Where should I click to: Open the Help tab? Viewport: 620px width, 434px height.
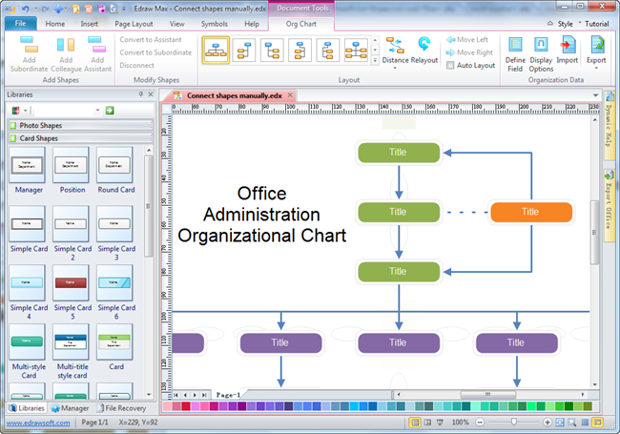[252, 24]
